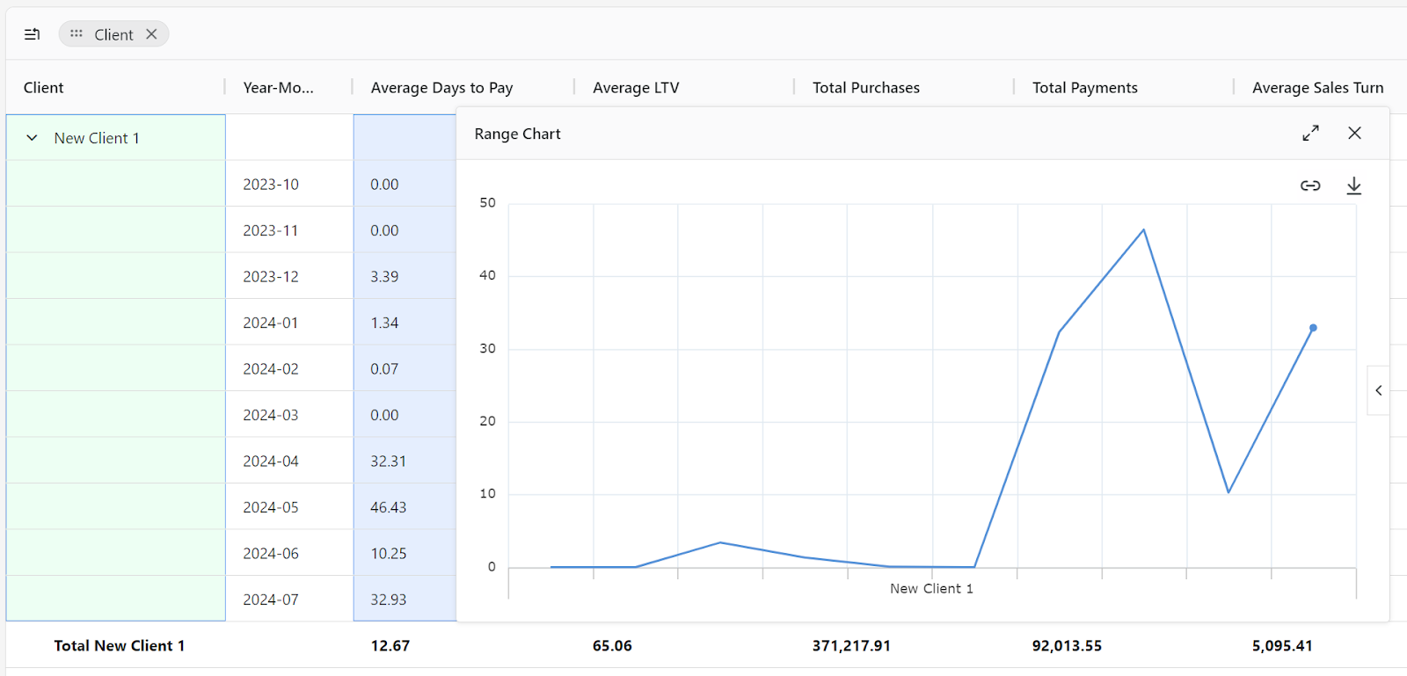Click the 0.07 days to pay value

click(x=384, y=368)
